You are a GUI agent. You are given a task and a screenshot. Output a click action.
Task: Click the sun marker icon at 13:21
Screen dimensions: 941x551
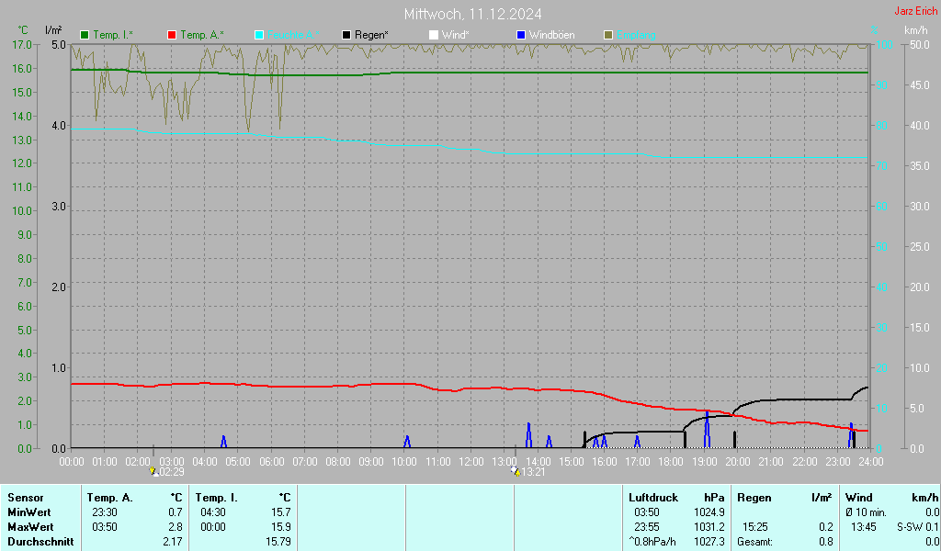[x=516, y=471]
